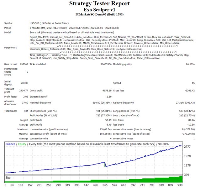The height and width of the screenshot is (188, 200).
Task: Select the symbol value 'USDCHF (US Dollar vs Swiss Franc)'
Action: 49,23
